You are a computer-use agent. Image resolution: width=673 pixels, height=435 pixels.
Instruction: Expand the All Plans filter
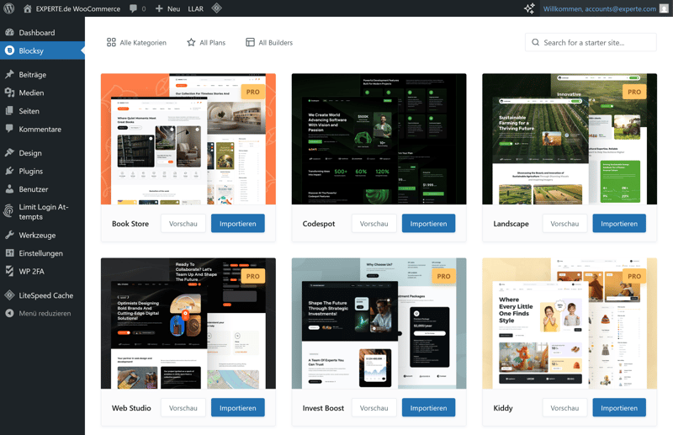point(206,42)
